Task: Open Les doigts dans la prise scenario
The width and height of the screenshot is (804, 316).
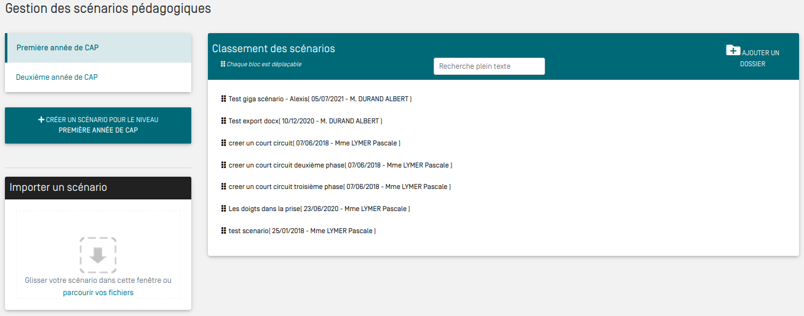Action: 264,209
